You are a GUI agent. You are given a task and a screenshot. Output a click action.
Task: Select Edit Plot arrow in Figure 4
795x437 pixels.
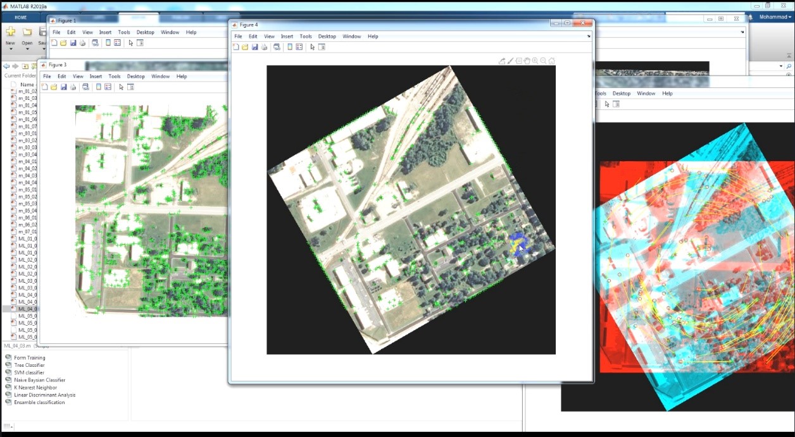point(313,47)
